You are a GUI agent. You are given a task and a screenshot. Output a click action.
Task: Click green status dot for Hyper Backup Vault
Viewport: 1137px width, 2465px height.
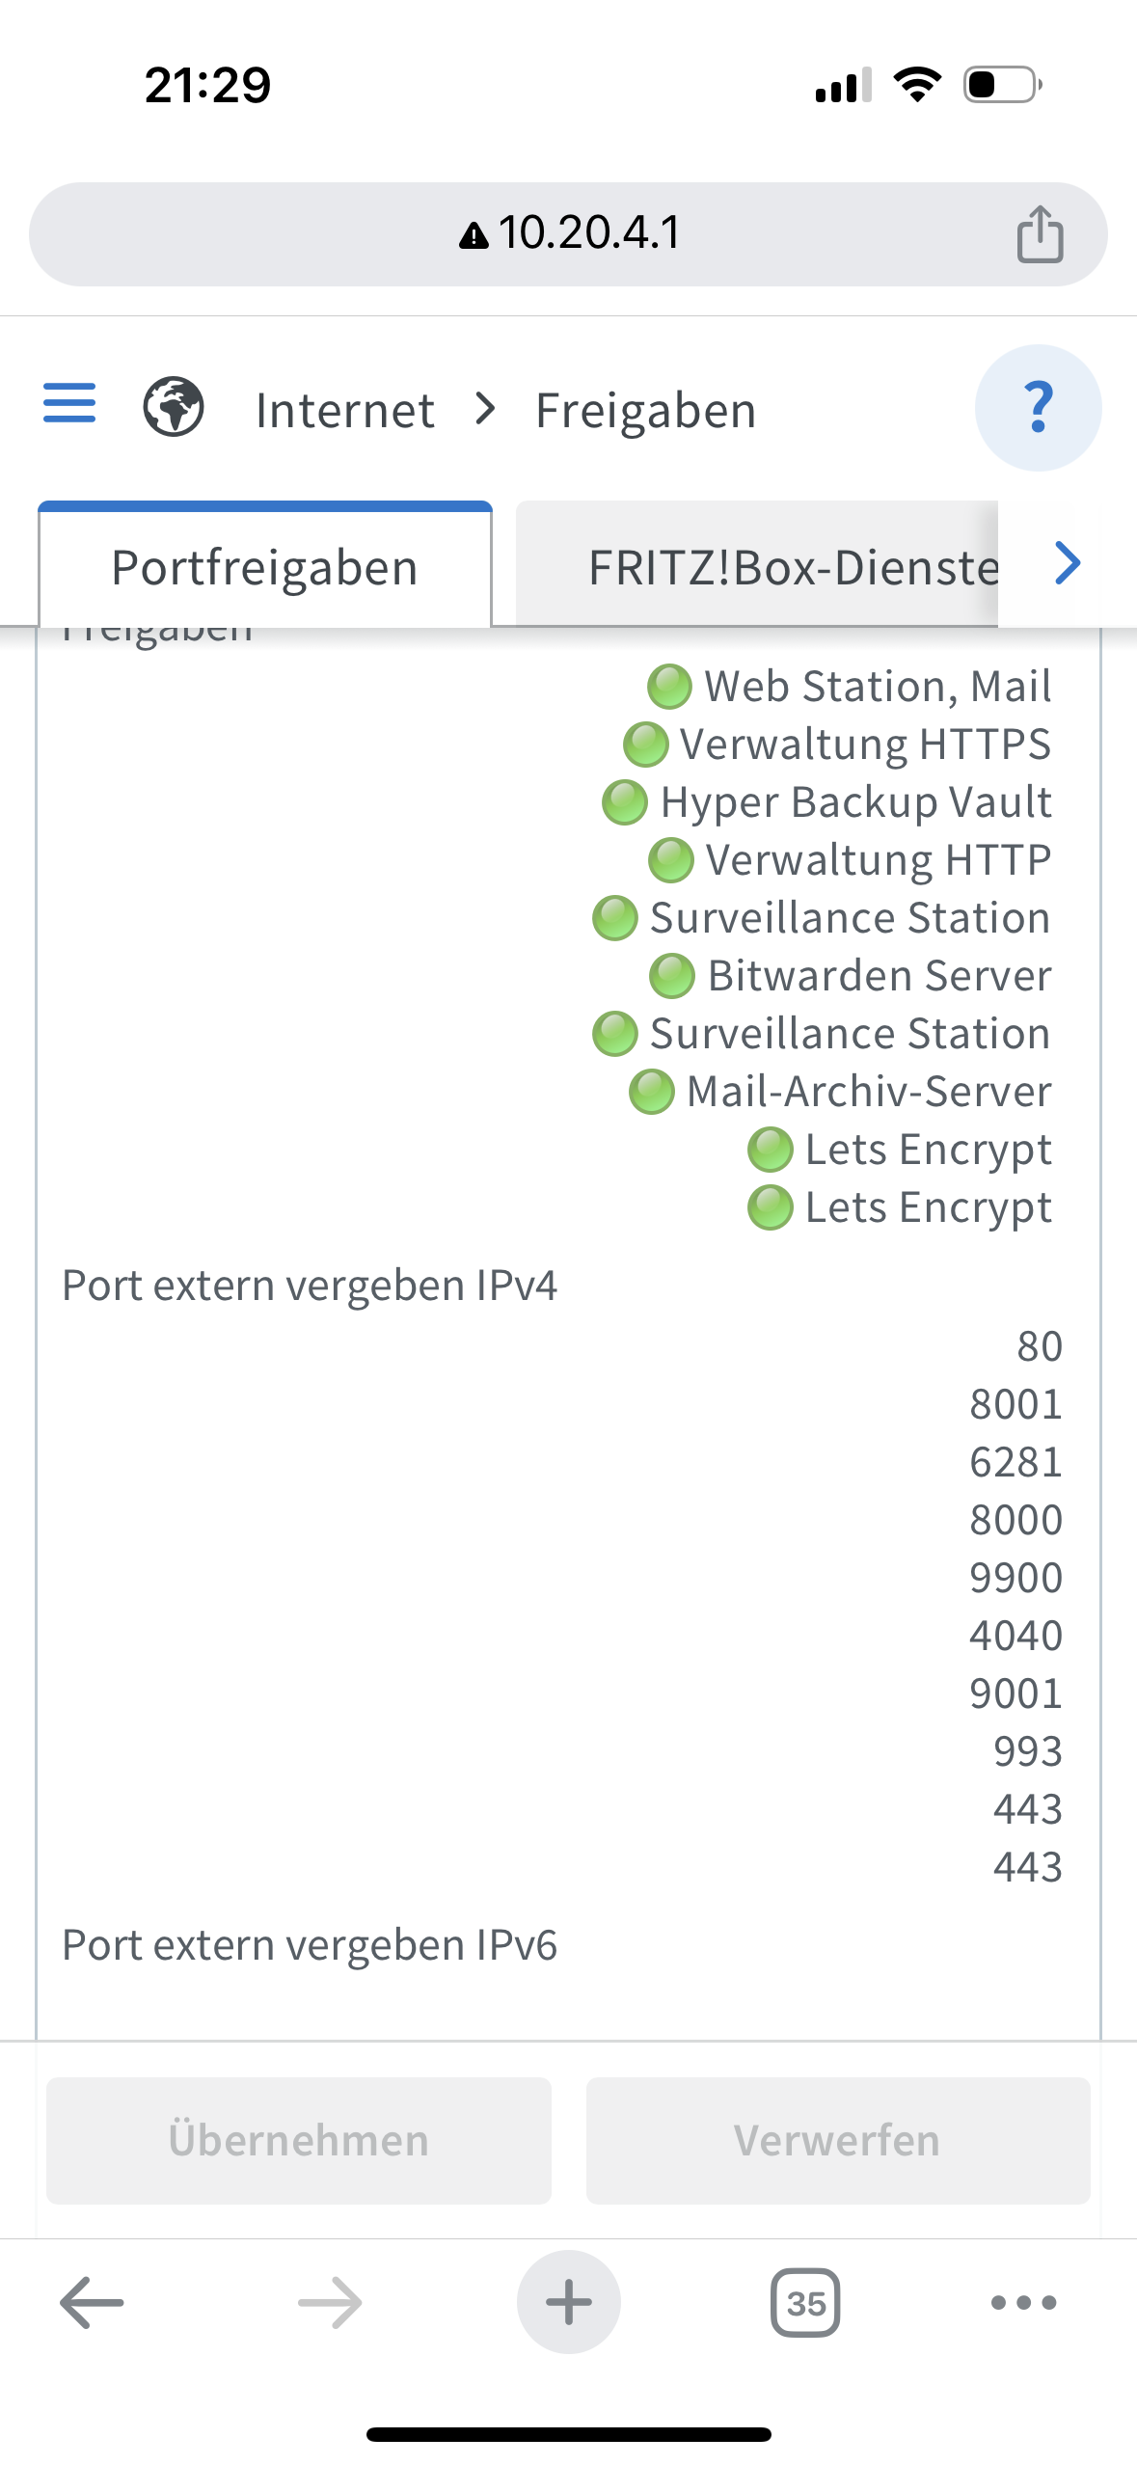tap(625, 802)
